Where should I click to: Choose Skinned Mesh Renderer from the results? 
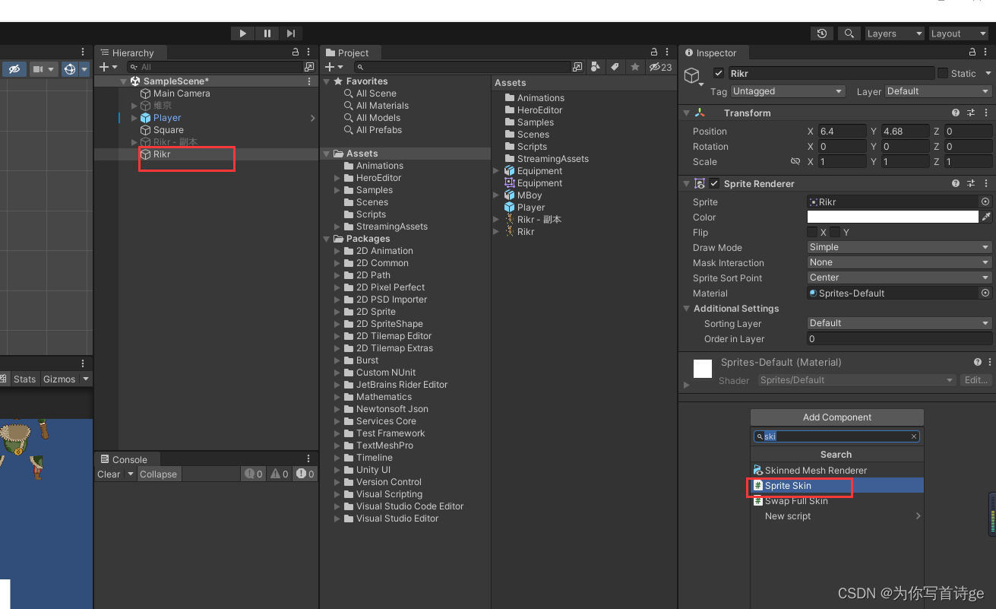pyautogui.click(x=837, y=471)
